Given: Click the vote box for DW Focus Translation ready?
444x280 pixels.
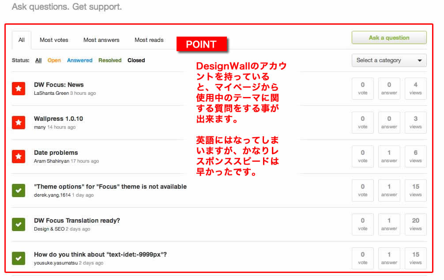Looking at the screenshot, I should pyautogui.click(x=363, y=224).
